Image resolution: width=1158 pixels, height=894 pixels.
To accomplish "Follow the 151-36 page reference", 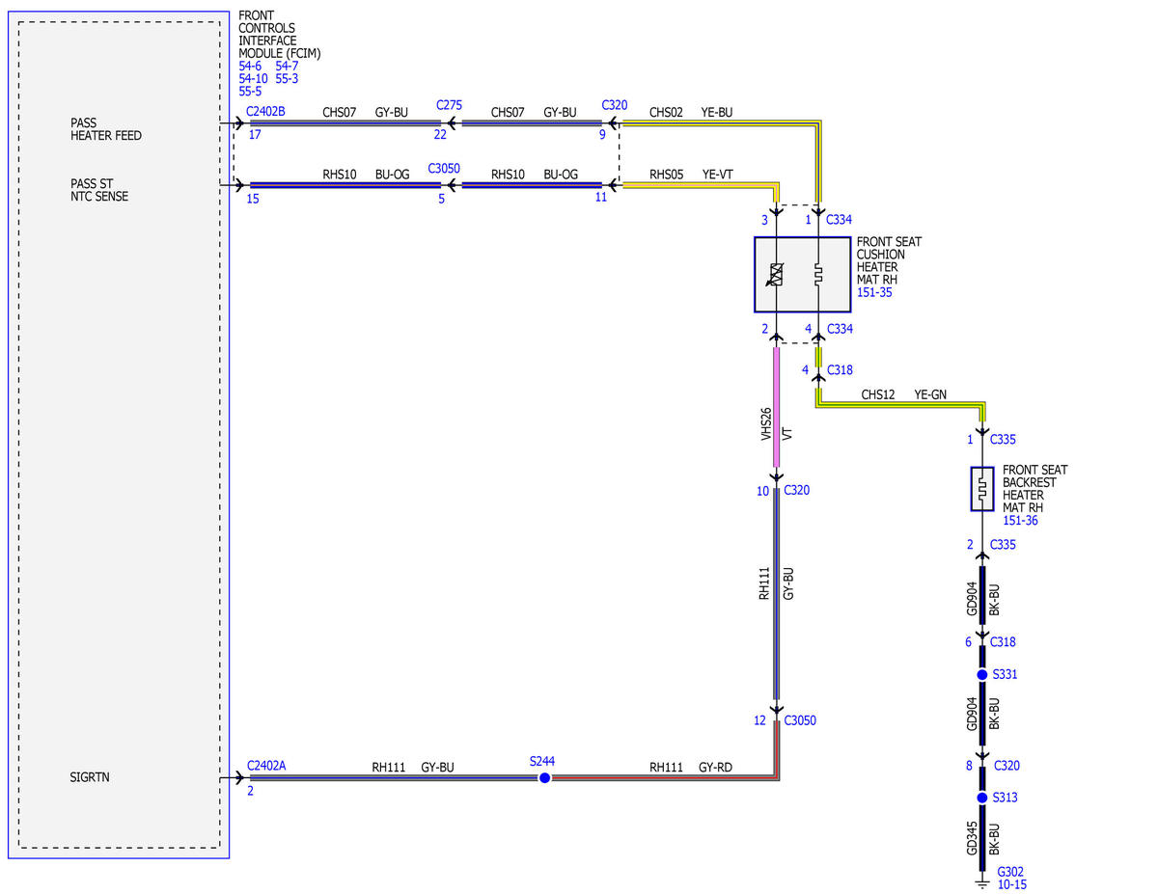I will pyautogui.click(x=1022, y=521).
